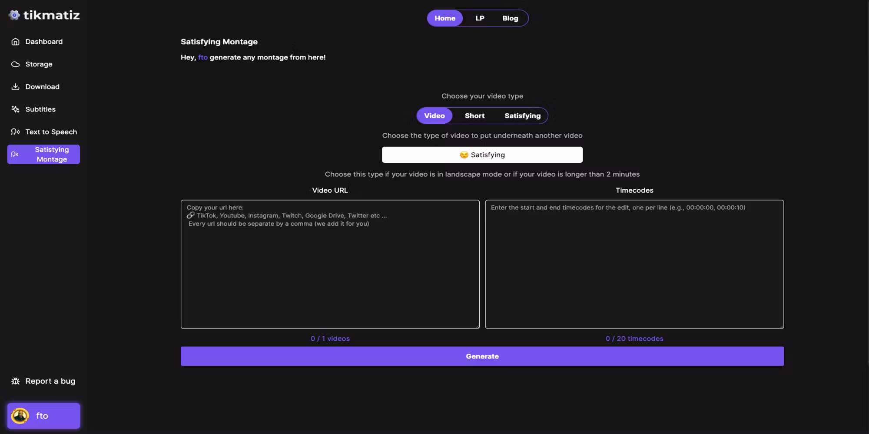Click the tikmatiz gear logo icon
The height and width of the screenshot is (434, 869).
pyautogui.click(x=14, y=15)
